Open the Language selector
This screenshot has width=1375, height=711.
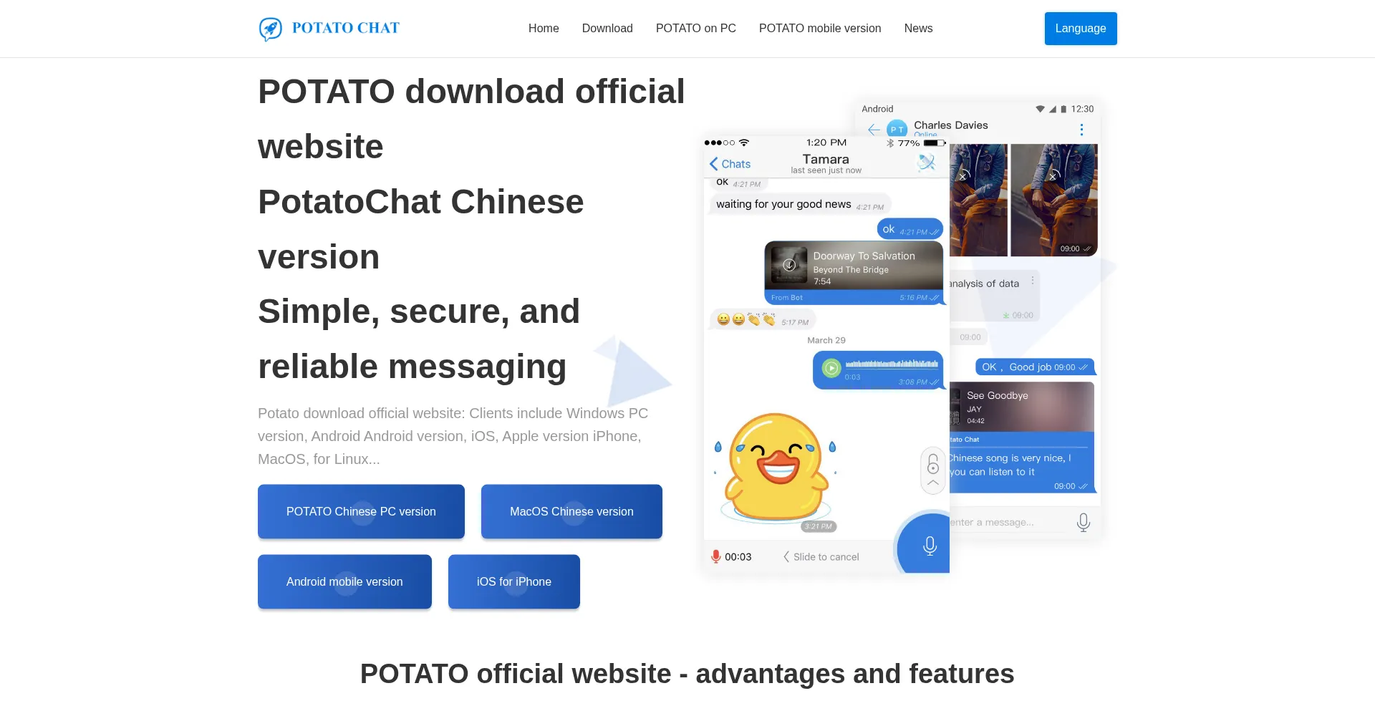click(1080, 29)
